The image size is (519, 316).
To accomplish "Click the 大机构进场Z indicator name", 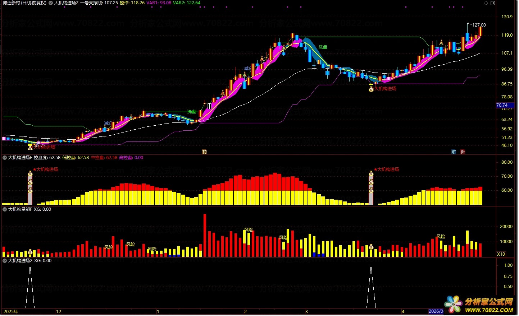I will [66, 3].
